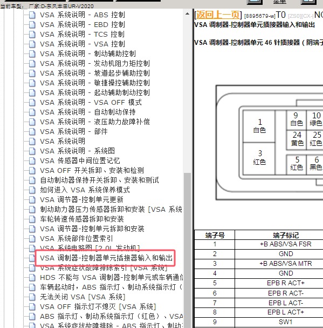Click the '端子标记' column header
The height and width of the screenshot is (328, 323).
pos(286,236)
